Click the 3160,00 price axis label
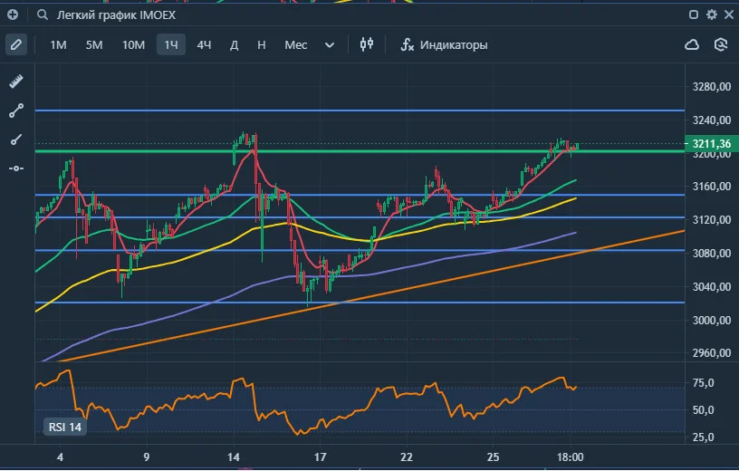Image resolution: width=739 pixels, height=471 pixels. 711,187
